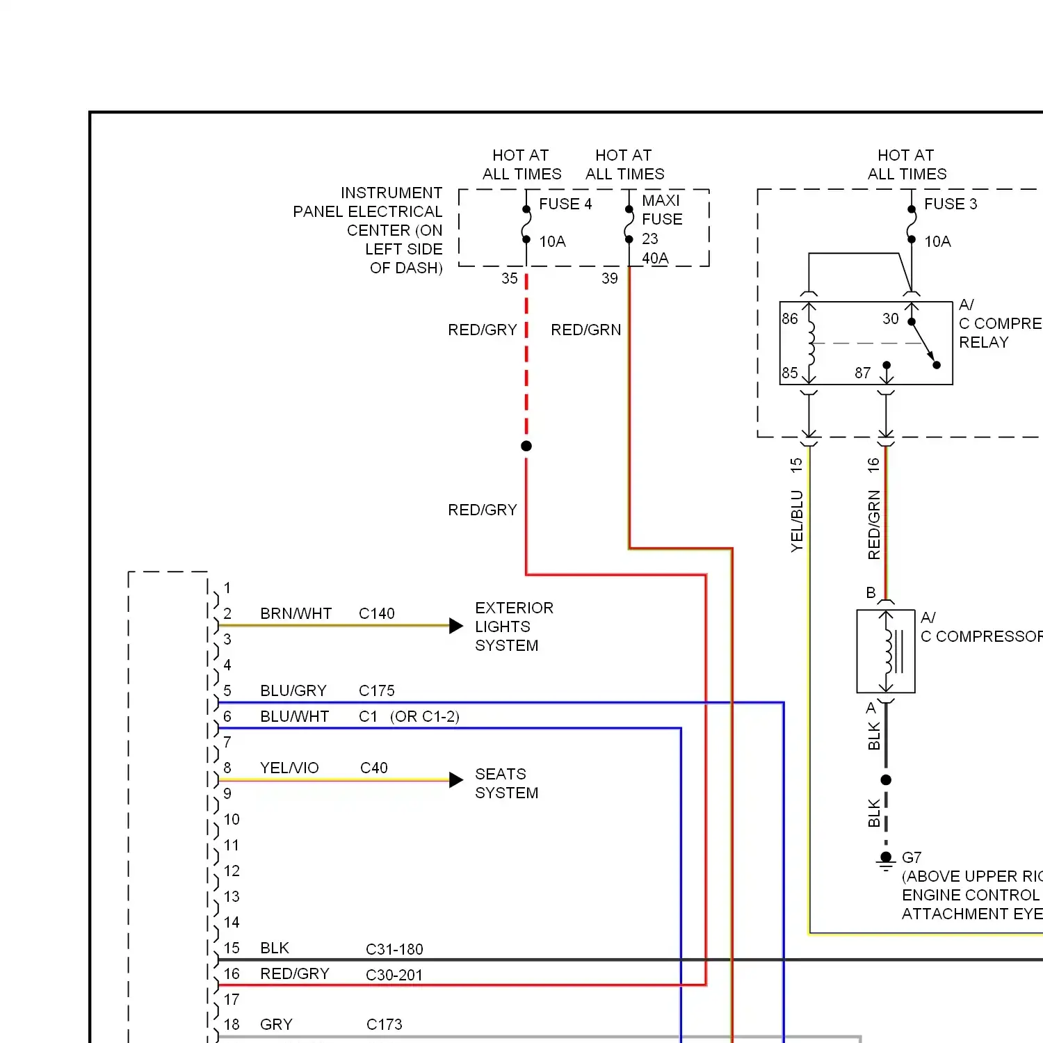
Task: Click 'HOT AT ALL TIMES' above Fuse 4
Action: tap(521, 165)
